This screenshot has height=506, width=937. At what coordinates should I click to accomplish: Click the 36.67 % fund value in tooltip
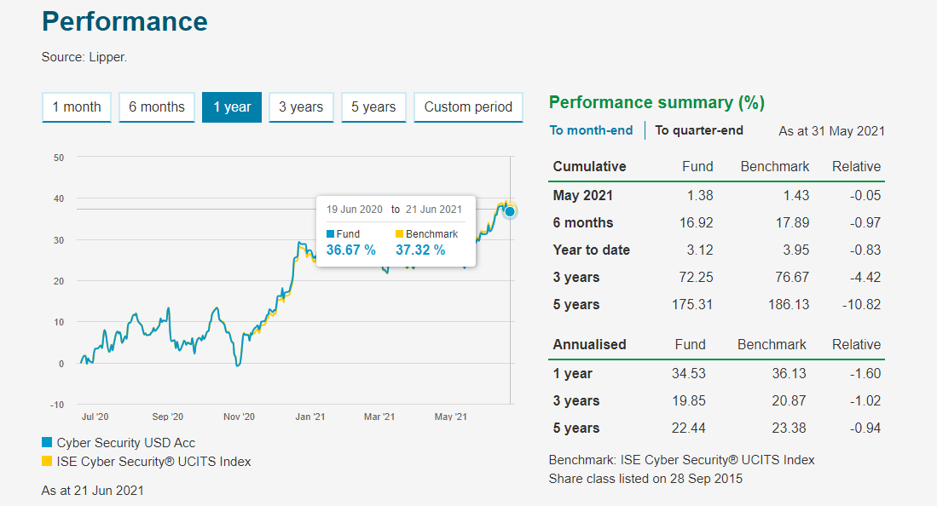coord(350,250)
